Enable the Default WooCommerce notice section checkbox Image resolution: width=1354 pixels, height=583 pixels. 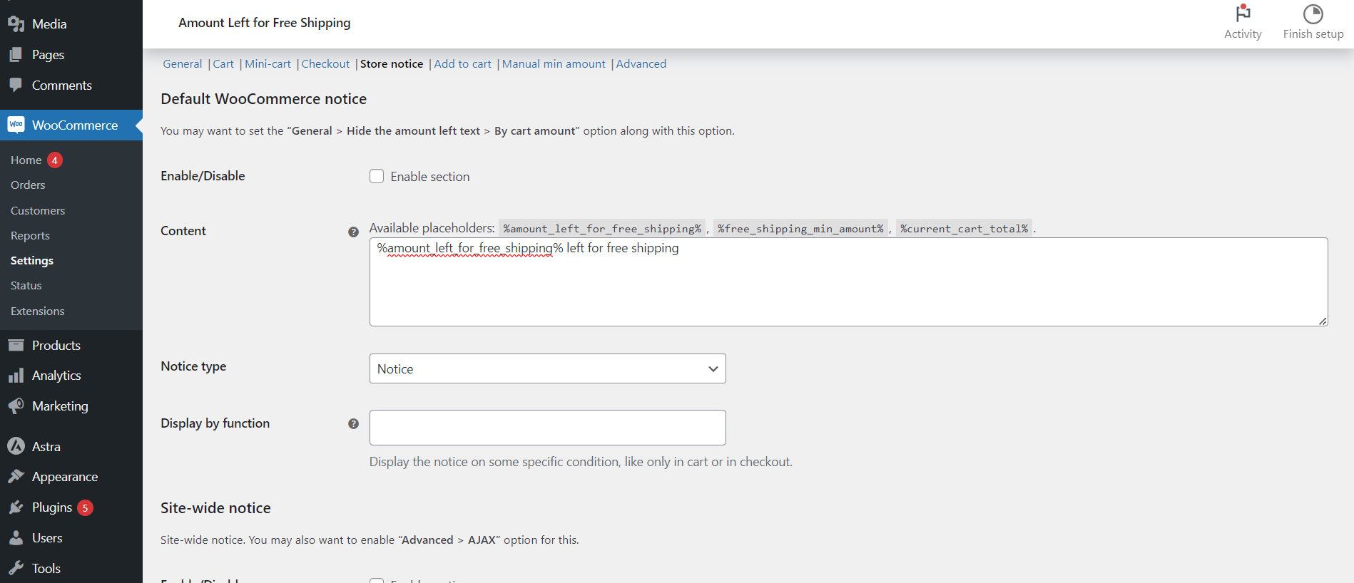click(377, 177)
